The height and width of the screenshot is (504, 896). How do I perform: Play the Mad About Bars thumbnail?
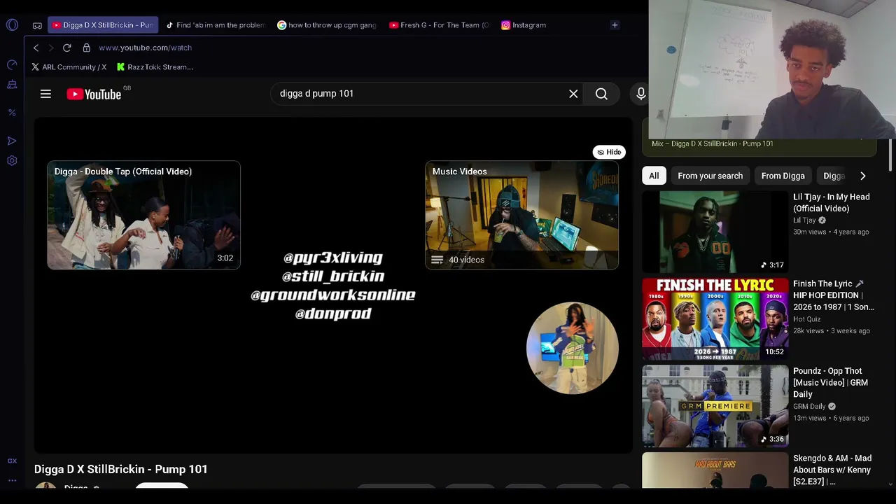(715, 470)
